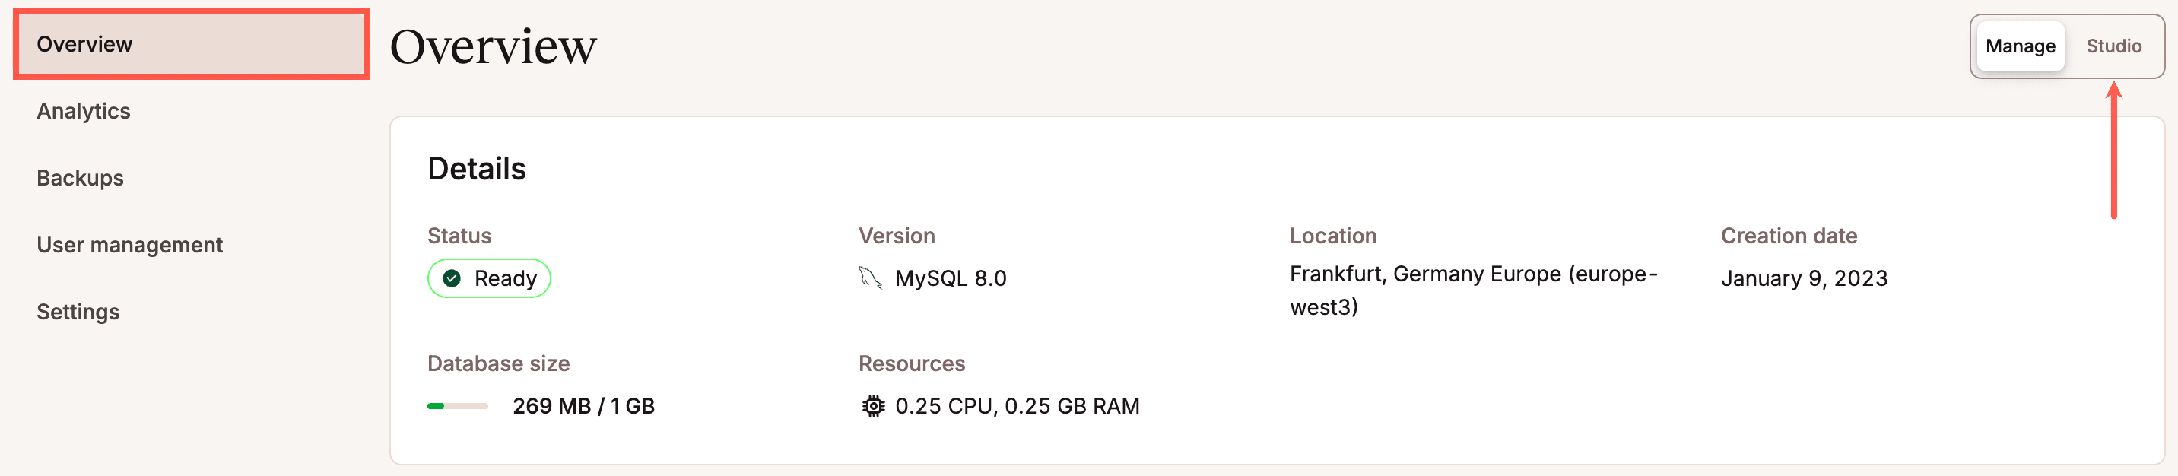Image resolution: width=2178 pixels, height=476 pixels.
Task: Navigate to User management
Action: (x=129, y=244)
